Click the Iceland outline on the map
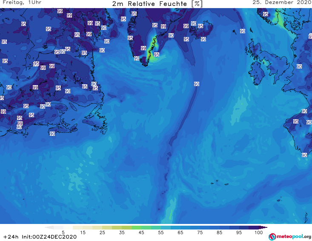 (201, 29)
